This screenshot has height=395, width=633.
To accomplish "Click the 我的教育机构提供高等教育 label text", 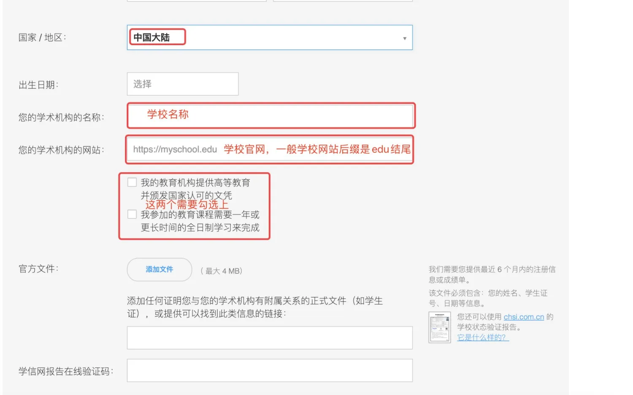I will tap(195, 183).
